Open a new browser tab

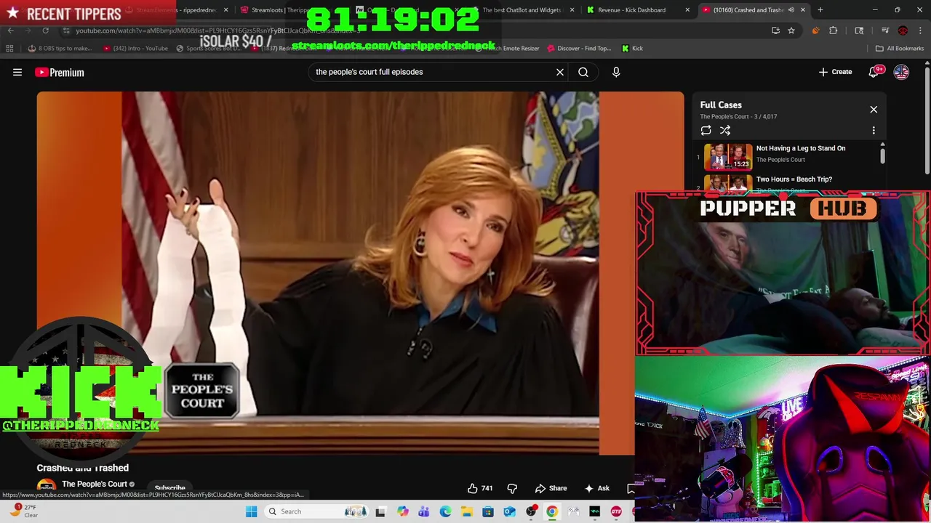820,10
